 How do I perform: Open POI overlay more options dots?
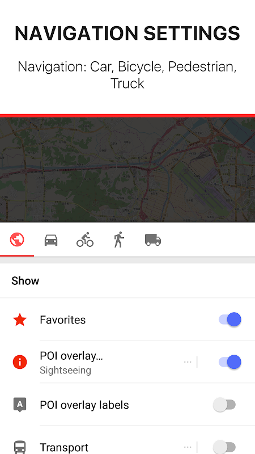[x=188, y=362]
